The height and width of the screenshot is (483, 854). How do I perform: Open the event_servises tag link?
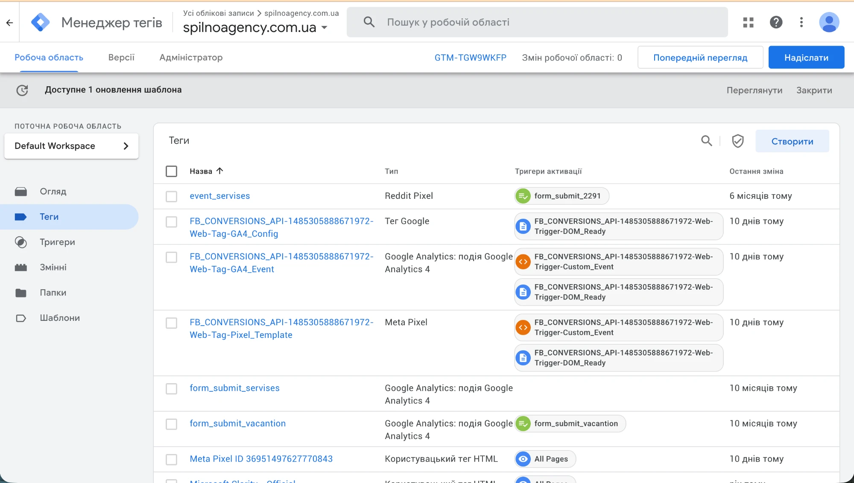coord(219,196)
